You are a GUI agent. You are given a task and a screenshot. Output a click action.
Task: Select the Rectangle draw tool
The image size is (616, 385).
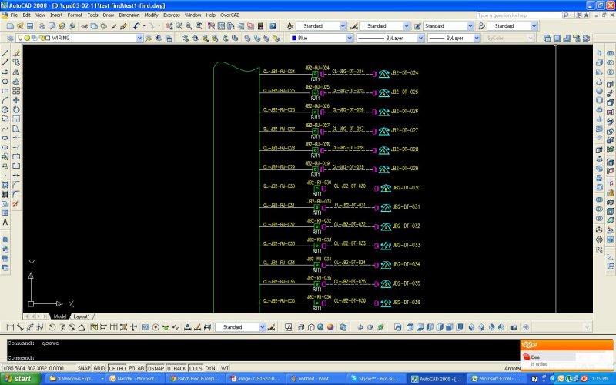pos(5,91)
